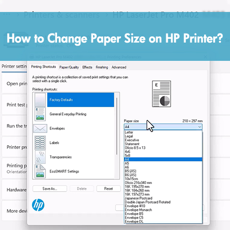Choose the Envelopes shortcut envelope icon
230x230 pixels.
coord(40,128)
